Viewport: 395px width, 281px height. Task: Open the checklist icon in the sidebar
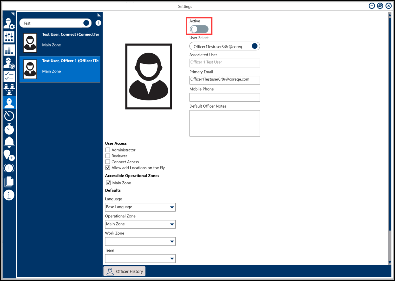tap(9, 76)
